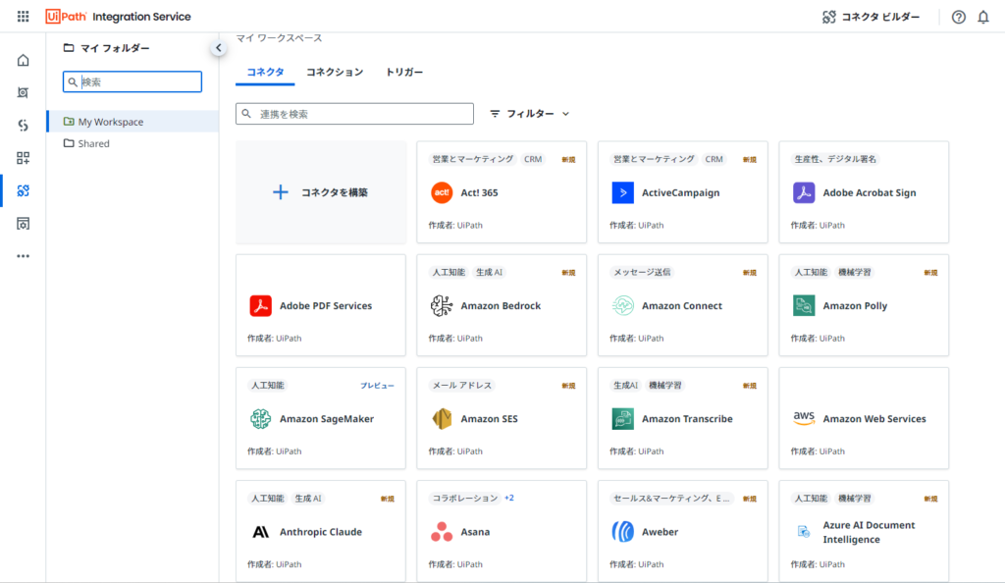Click the コネクタを構築 button
The width and height of the screenshot is (1005, 583).
[321, 192]
